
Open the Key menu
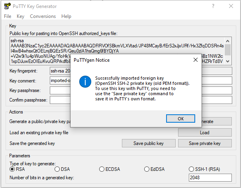tap(21, 16)
